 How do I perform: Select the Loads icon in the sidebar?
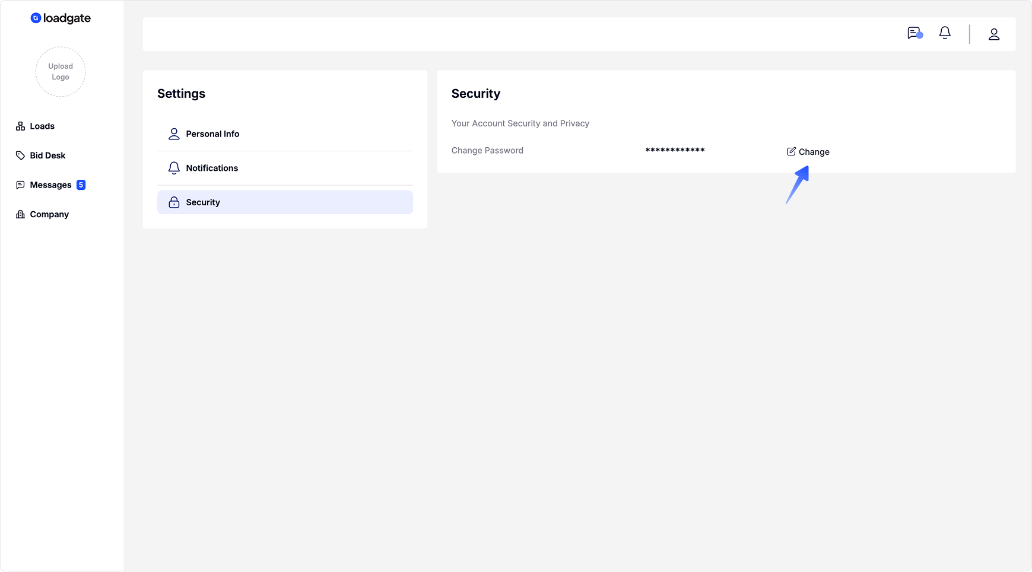[x=21, y=126]
